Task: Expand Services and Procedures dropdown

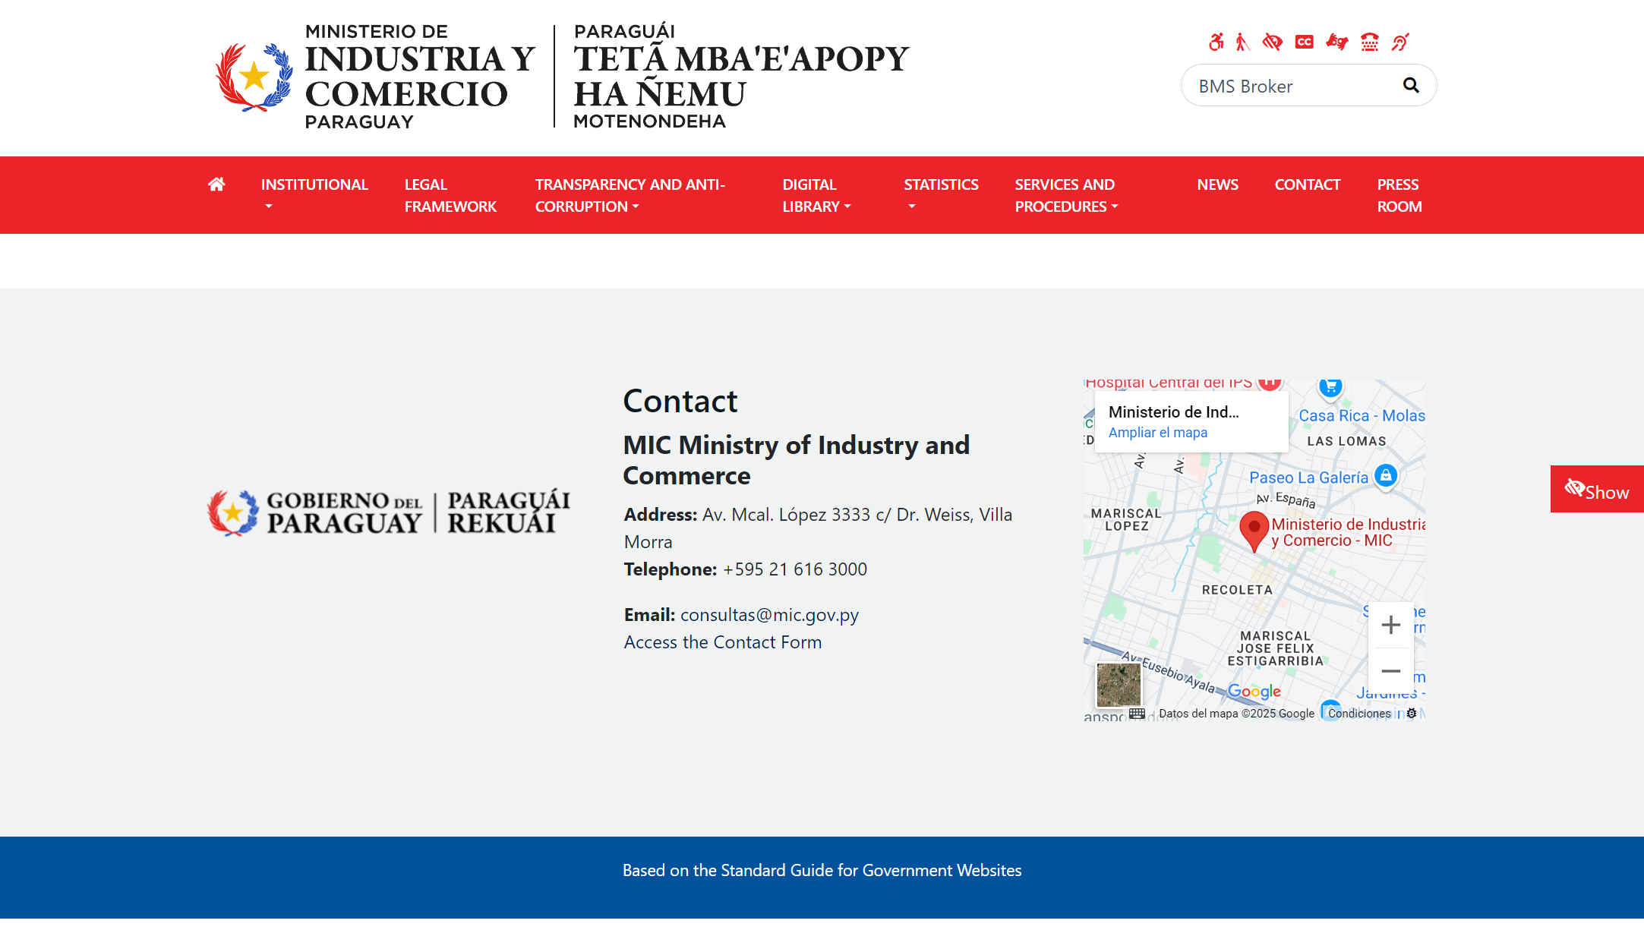Action: click(x=1066, y=195)
